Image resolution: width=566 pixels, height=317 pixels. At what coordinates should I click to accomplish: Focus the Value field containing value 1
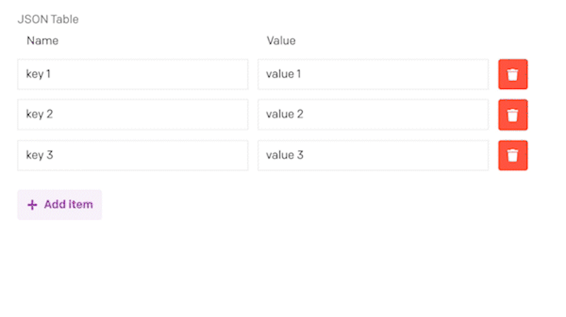pos(373,74)
